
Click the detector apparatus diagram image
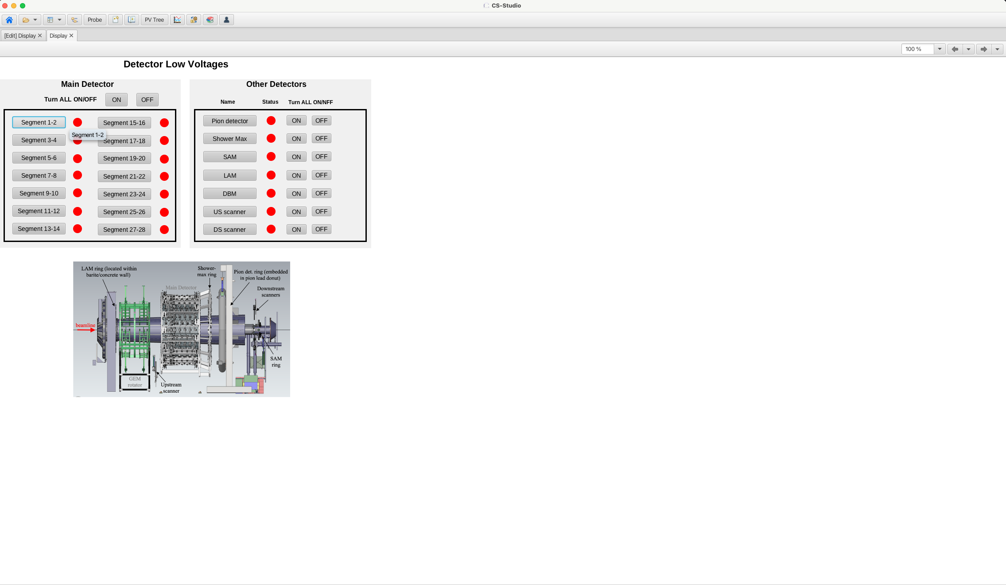point(181,329)
